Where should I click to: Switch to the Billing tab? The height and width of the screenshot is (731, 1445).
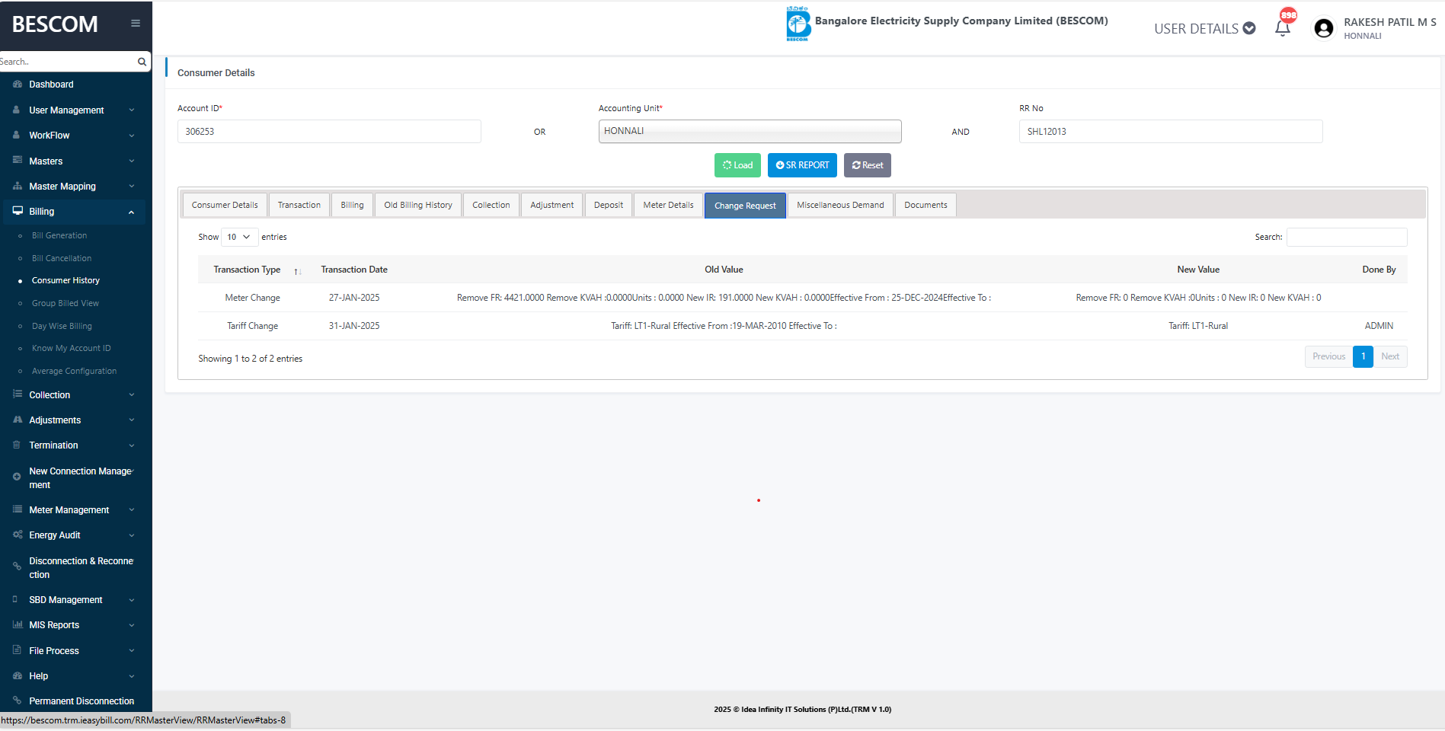point(352,205)
